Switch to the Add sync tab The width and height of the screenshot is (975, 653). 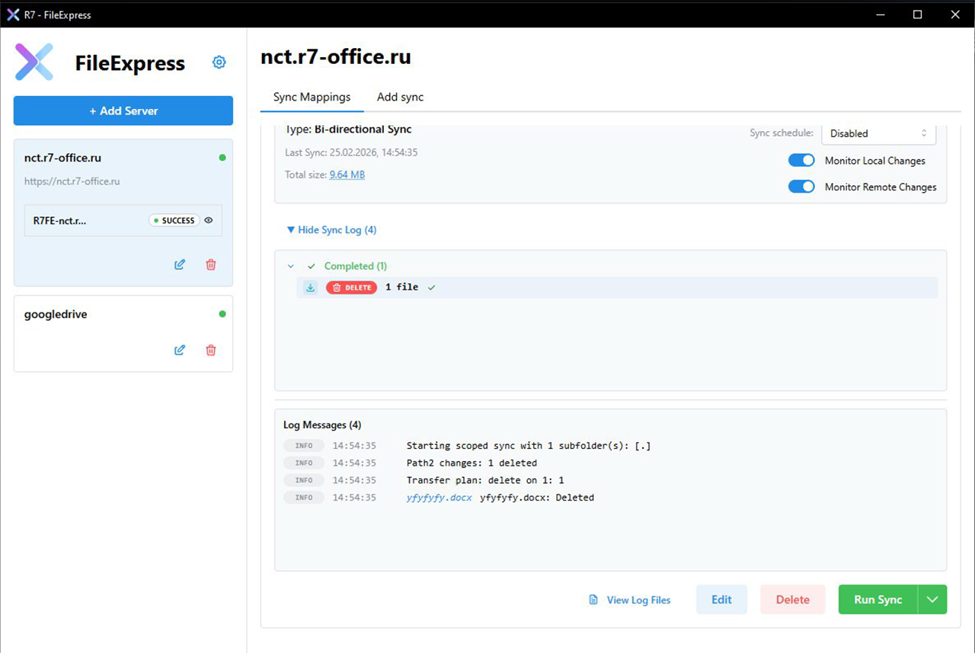point(401,97)
